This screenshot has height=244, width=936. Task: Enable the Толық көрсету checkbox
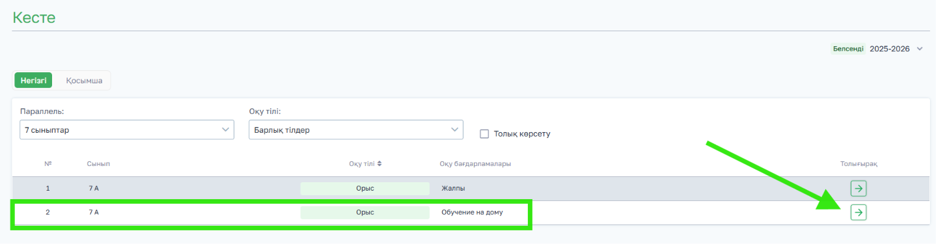pyautogui.click(x=484, y=134)
